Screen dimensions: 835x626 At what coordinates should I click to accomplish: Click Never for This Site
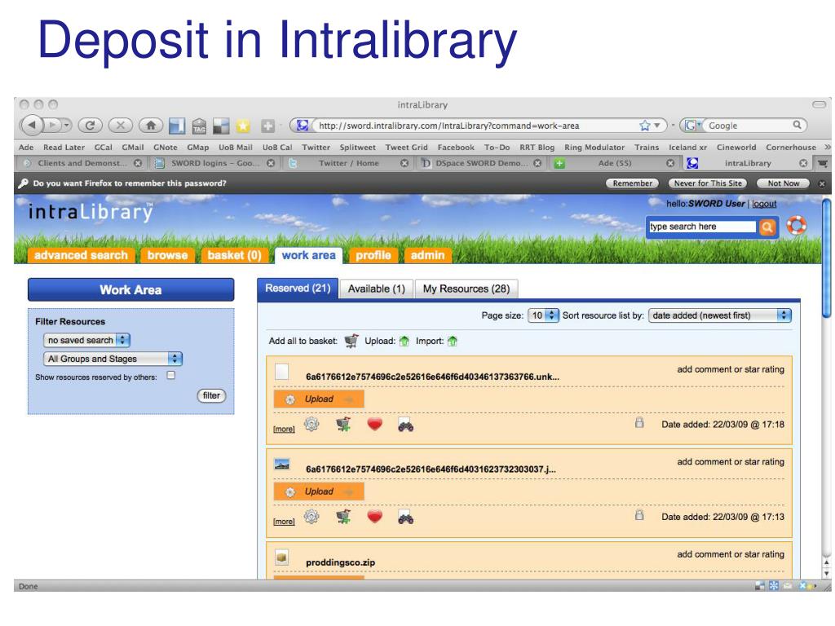[x=708, y=183]
